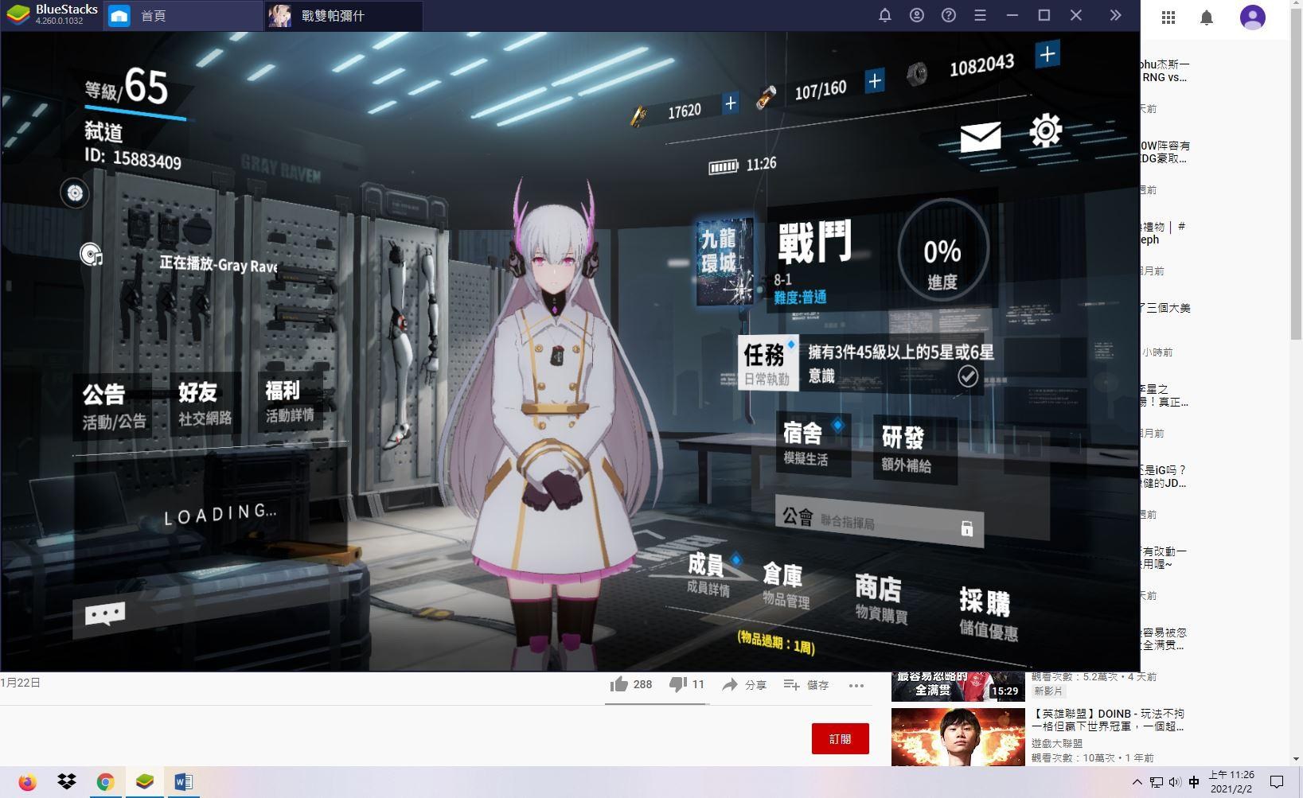
Task: Open the 好友 friends menu
Action: coord(205,403)
